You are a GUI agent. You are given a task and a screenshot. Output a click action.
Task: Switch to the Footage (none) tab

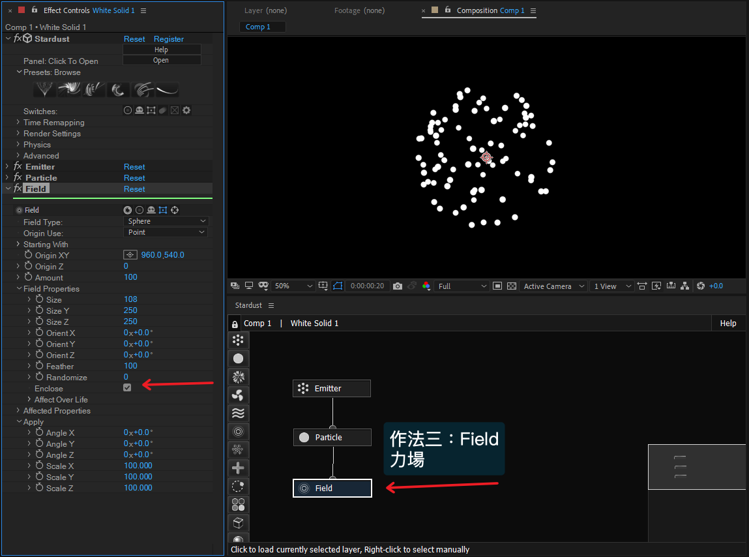point(359,10)
